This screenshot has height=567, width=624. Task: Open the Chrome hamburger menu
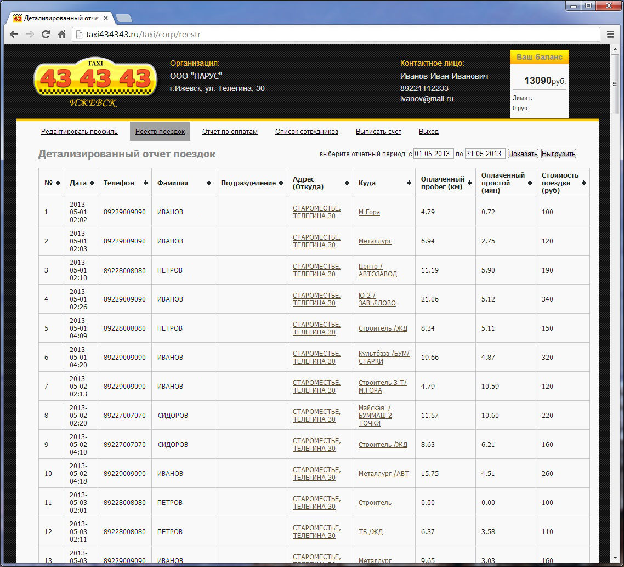pos(610,34)
